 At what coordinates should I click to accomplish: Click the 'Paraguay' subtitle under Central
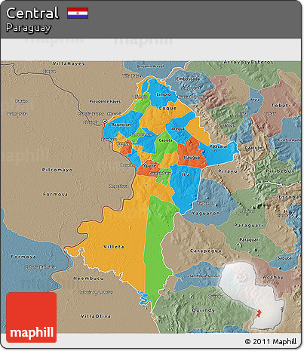pyautogui.click(x=28, y=28)
